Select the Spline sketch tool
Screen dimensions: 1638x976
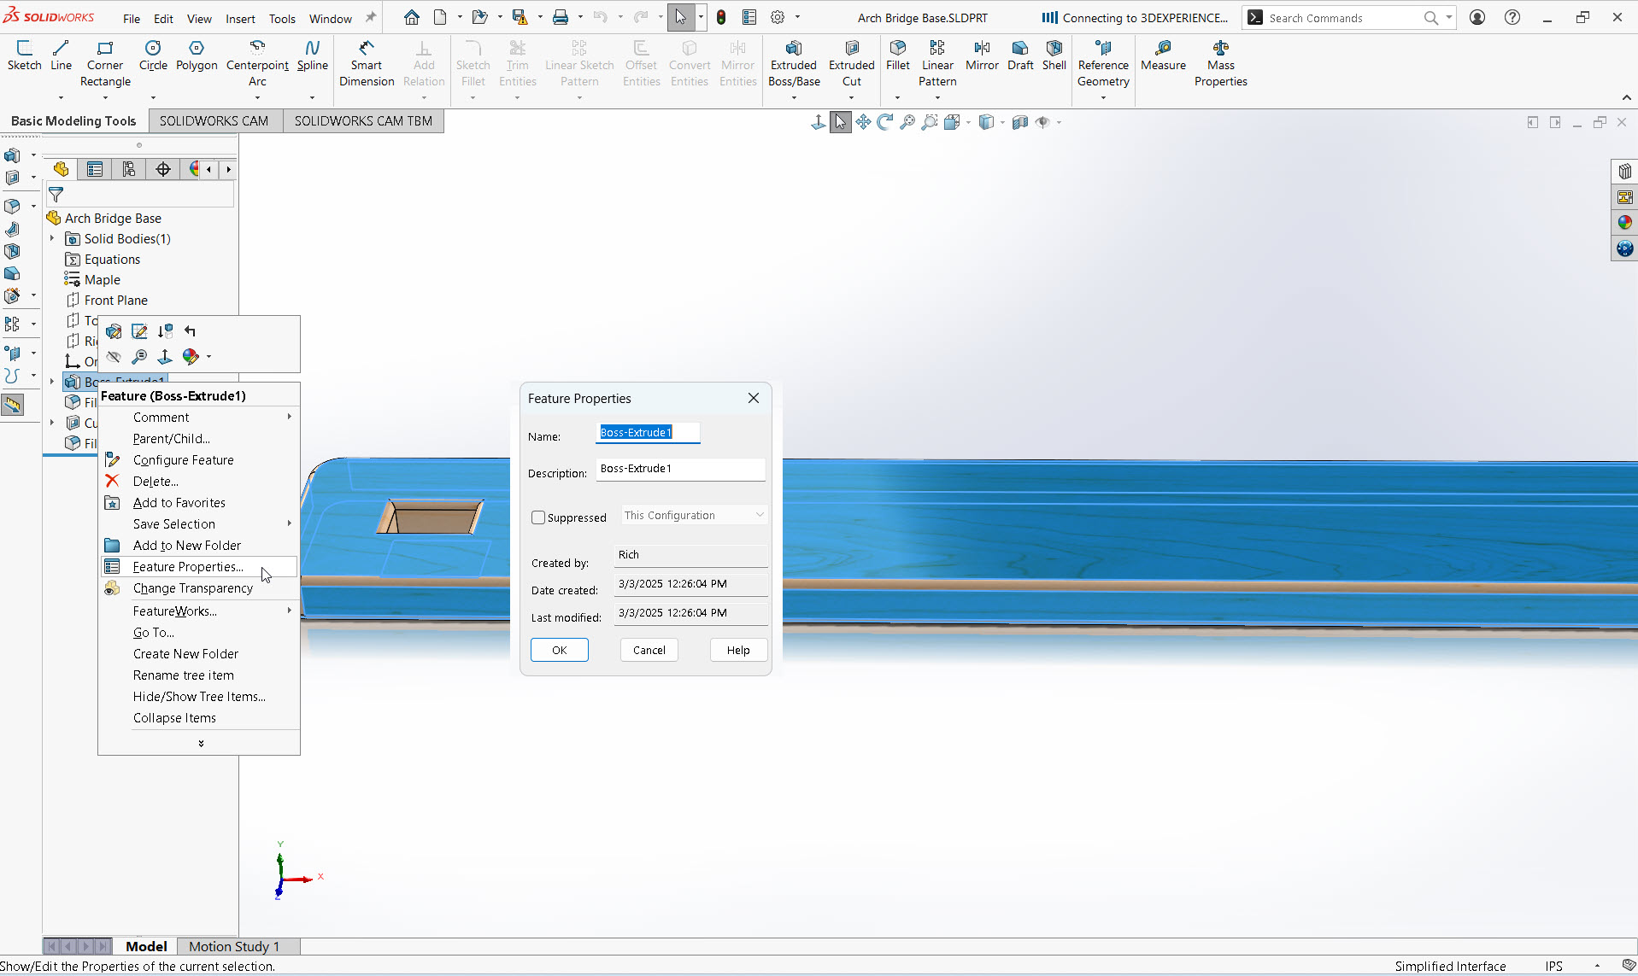311,54
